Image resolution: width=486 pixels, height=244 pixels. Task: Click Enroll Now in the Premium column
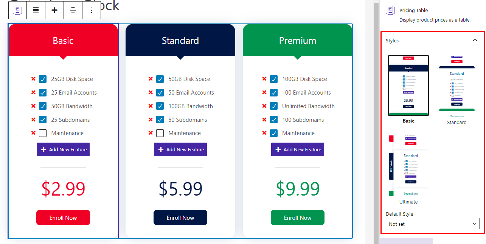coord(297,218)
